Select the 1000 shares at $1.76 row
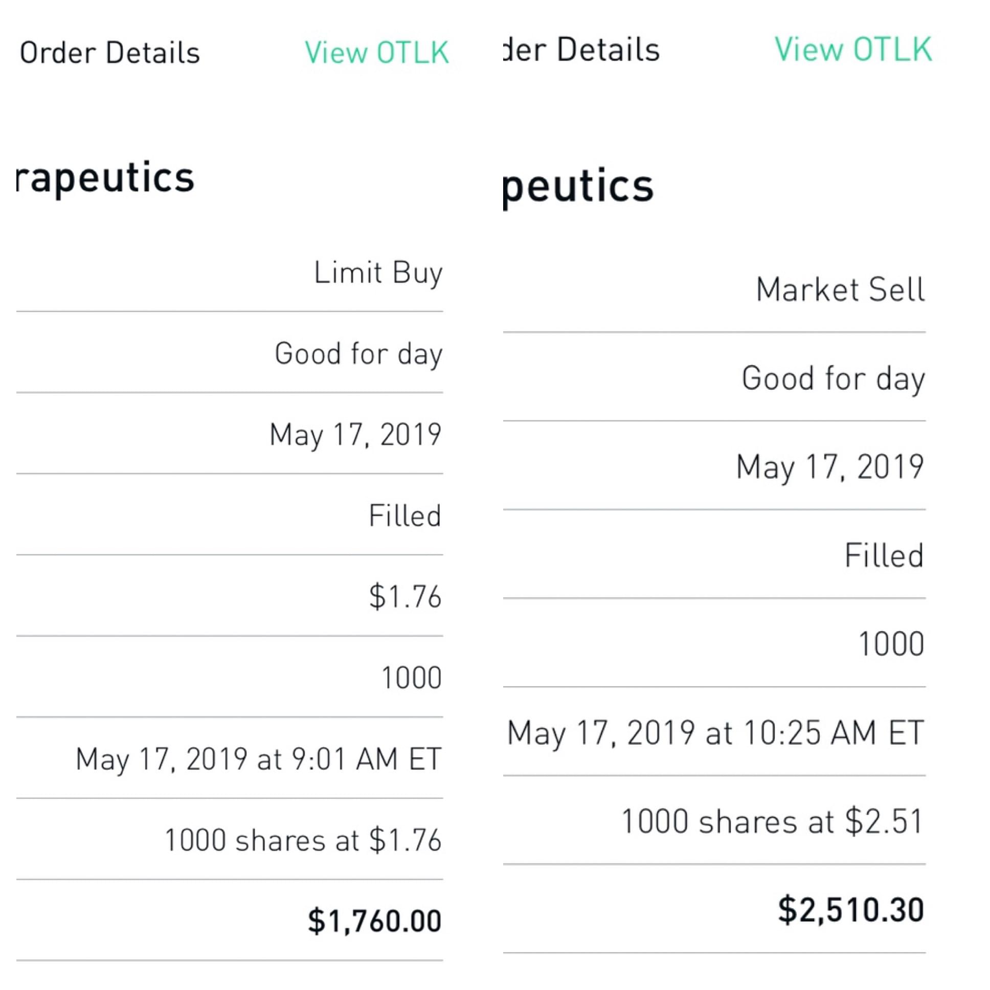 click(302, 840)
